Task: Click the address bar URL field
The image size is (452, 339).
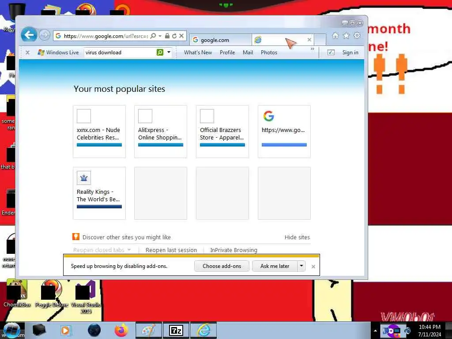Action: (x=106, y=36)
